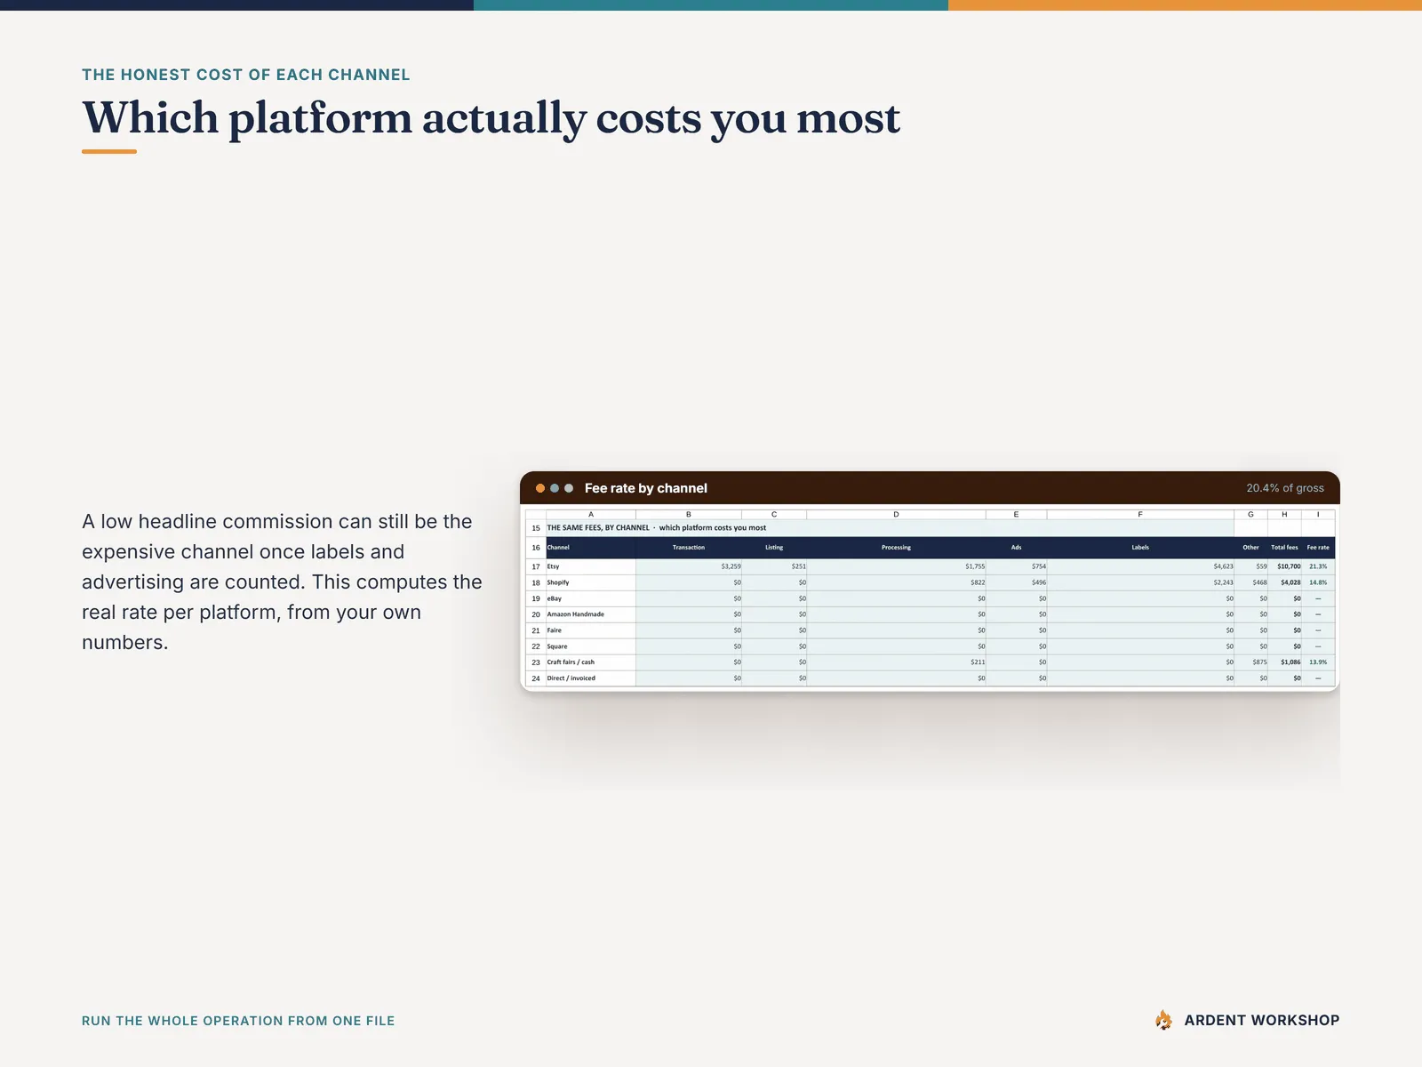The width and height of the screenshot is (1422, 1067).
Task: Click the heading 'Which platform actually costs you most'
Action: coord(491,118)
